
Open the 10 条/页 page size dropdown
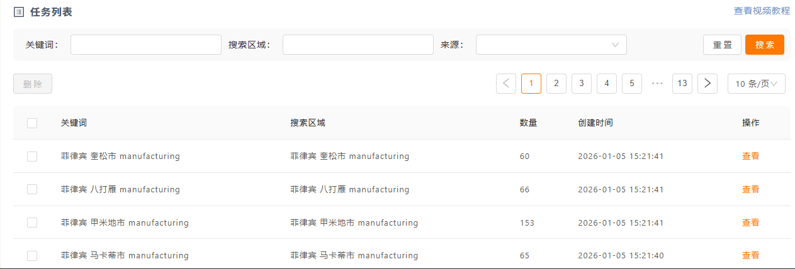tap(756, 83)
